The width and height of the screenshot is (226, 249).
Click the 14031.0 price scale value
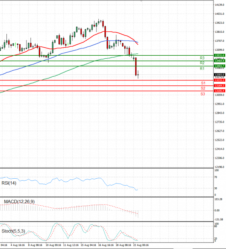click(x=220, y=14)
